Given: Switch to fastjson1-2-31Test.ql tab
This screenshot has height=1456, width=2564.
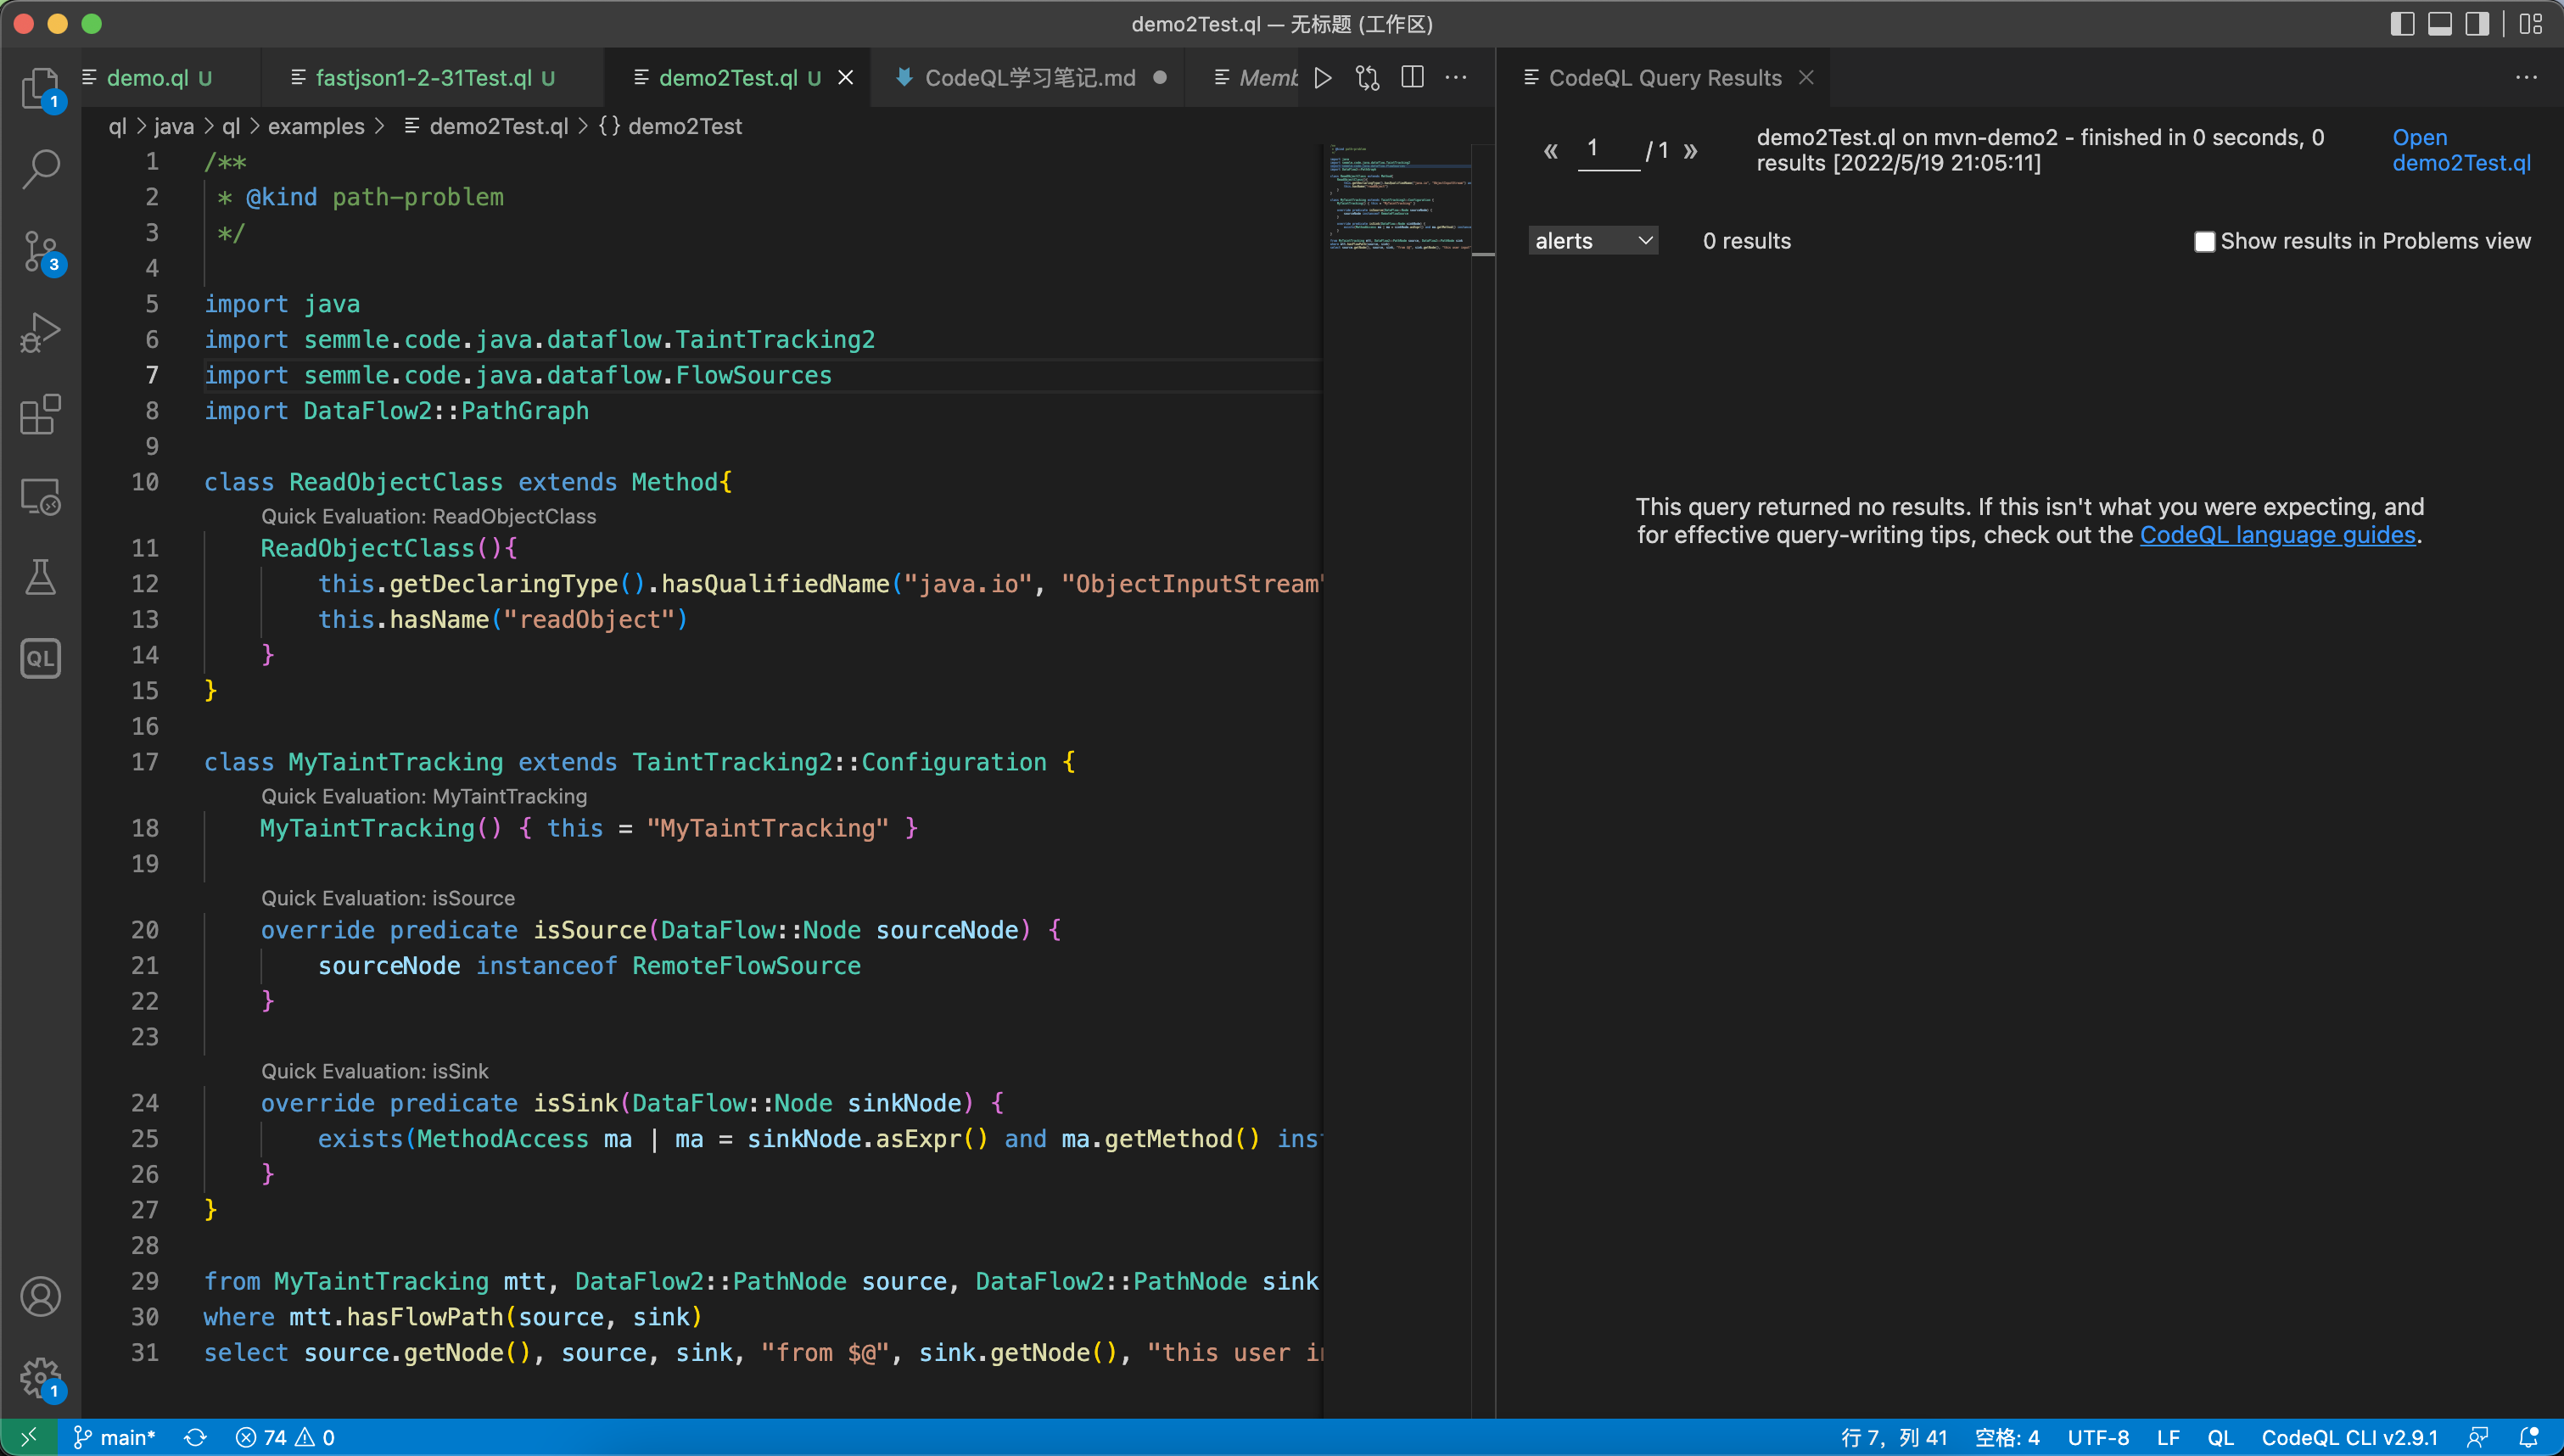Looking at the screenshot, I should coord(434,78).
